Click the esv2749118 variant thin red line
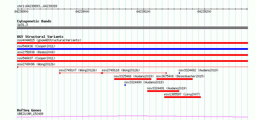This screenshot has height=120, width=256. (134, 73)
